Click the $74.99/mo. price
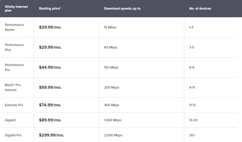Image resolution: width=242 pixels, height=142 pixels. tap(50, 105)
